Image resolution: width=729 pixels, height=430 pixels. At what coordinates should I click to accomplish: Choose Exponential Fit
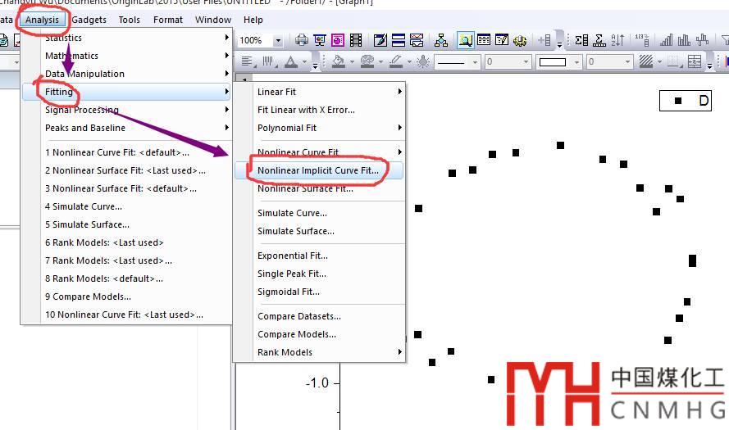coord(319,256)
